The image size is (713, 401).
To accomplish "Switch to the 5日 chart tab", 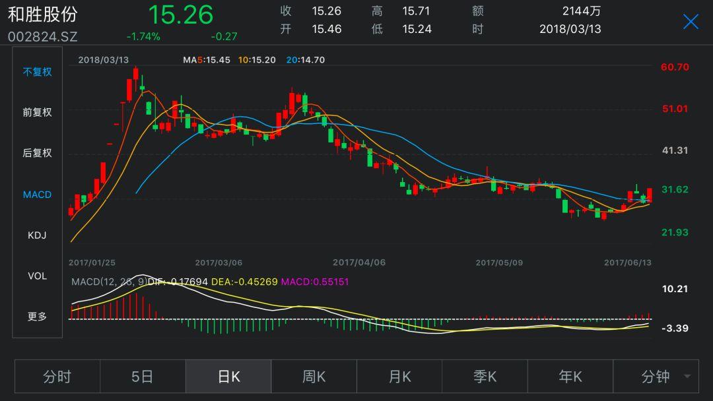I will coord(143,377).
